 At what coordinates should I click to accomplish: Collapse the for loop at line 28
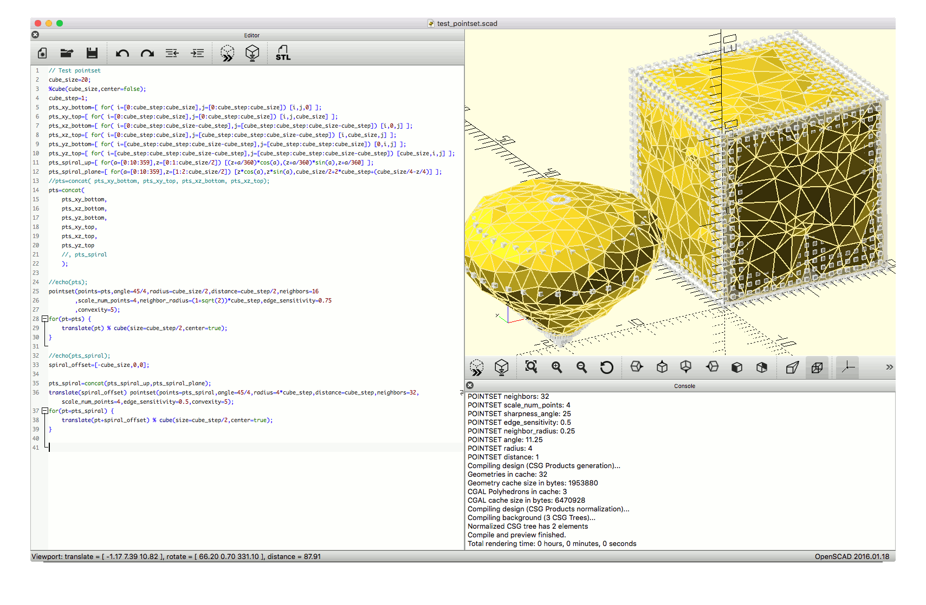click(45, 319)
